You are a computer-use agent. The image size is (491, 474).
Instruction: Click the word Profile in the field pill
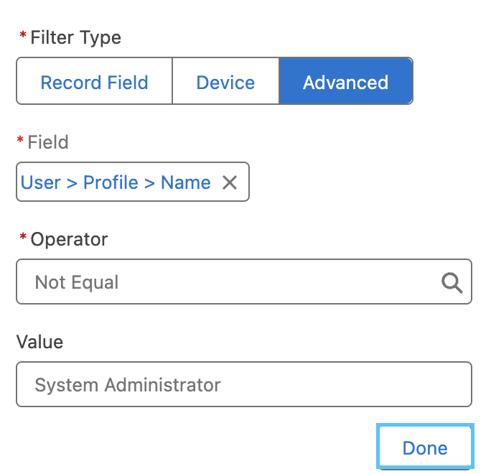click(111, 182)
